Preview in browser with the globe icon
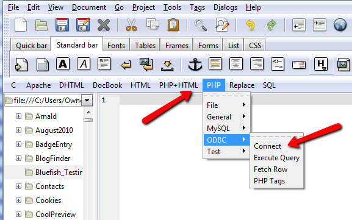Image resolution: width=352 pixels, height=220 pixels. (340, 24)
